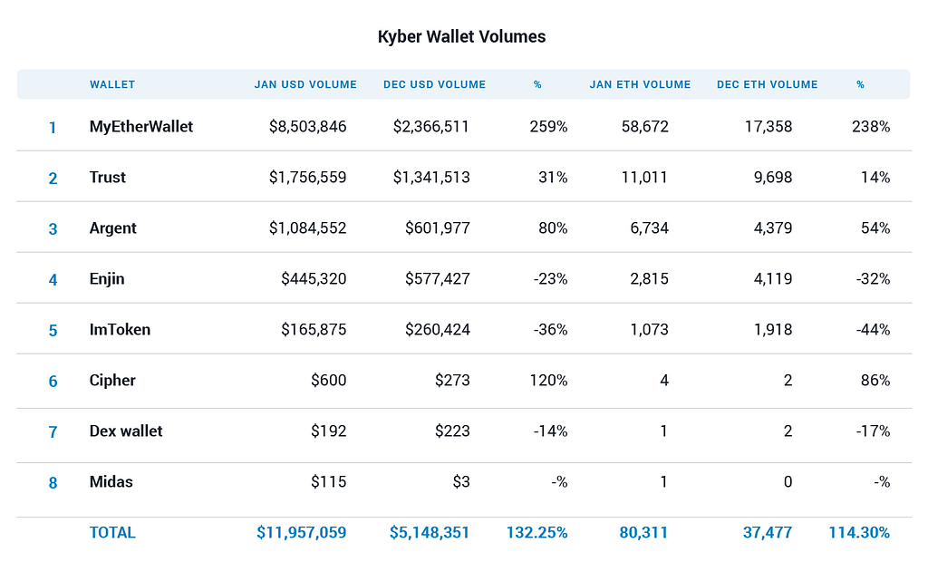Viewport: 928px width, 581px height.
Task: Click the Argent wallet name
Action: pyautogui.click(x=112, y=228)
